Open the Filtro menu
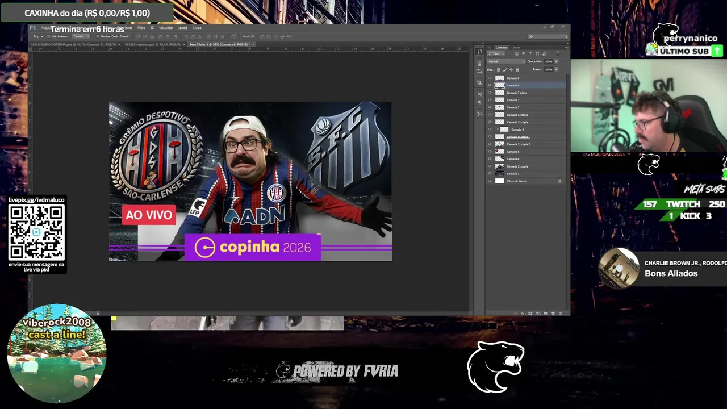Viewport: 727px width, 409px height. [x=141, y=28]
